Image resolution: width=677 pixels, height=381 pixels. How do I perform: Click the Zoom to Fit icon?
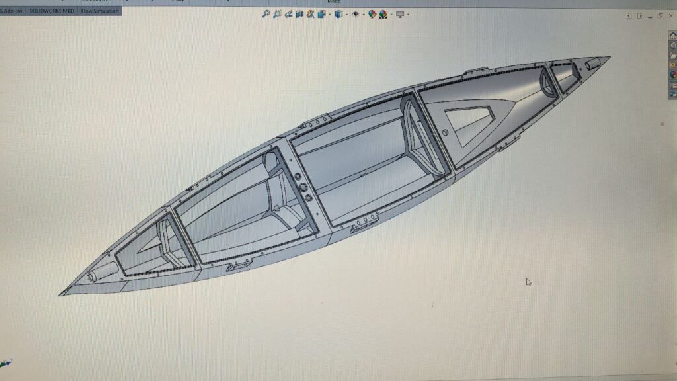(266, 15)
